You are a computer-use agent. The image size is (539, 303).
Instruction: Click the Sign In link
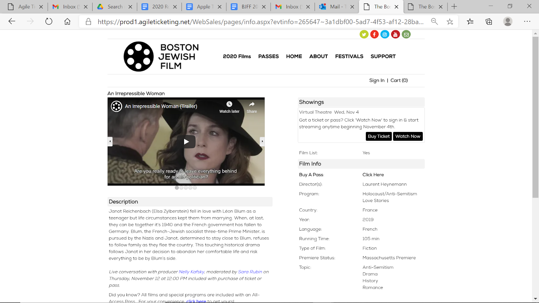[377, 80]
